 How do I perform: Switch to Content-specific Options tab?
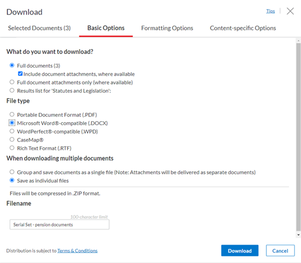pyautogui.click(x=243, y=28)
